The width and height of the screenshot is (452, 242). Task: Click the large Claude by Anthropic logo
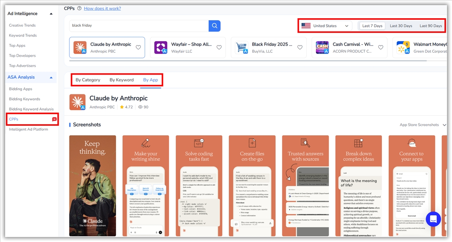pos(77,102)
